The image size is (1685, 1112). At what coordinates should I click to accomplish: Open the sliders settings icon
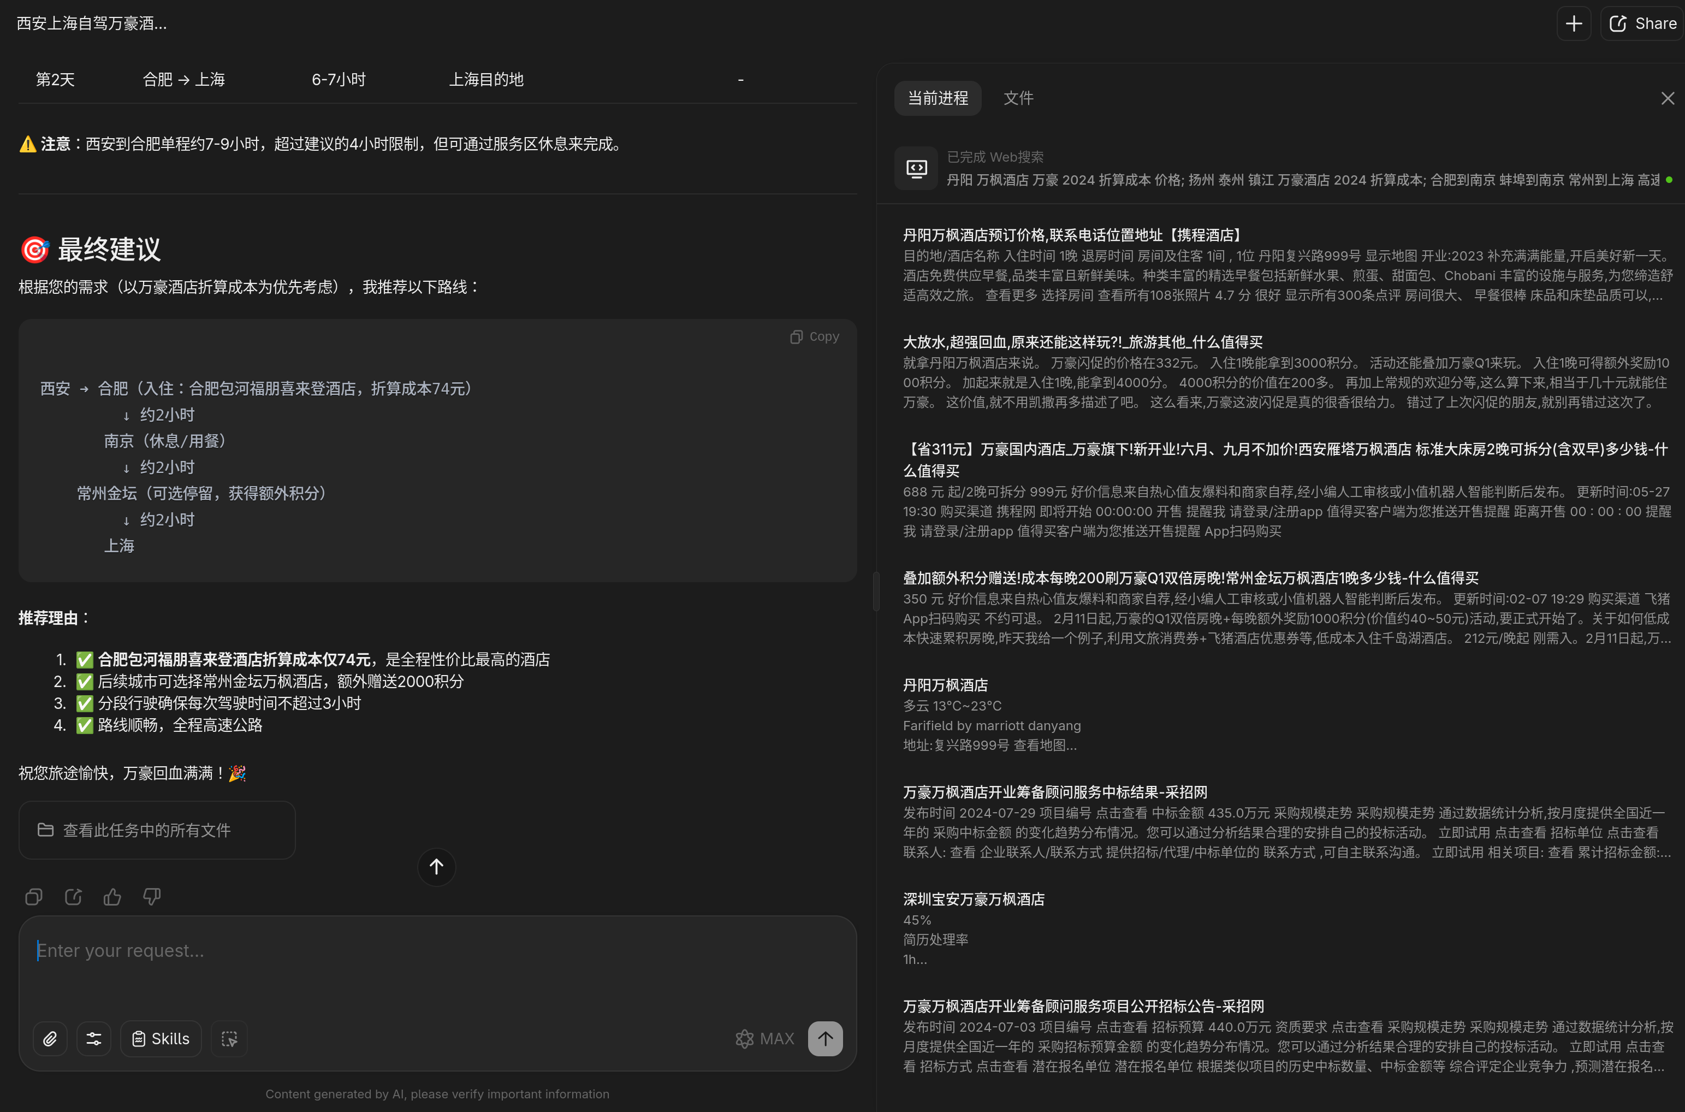93,1039
